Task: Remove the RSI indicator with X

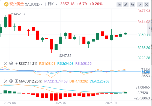Action: coord(6,63)
